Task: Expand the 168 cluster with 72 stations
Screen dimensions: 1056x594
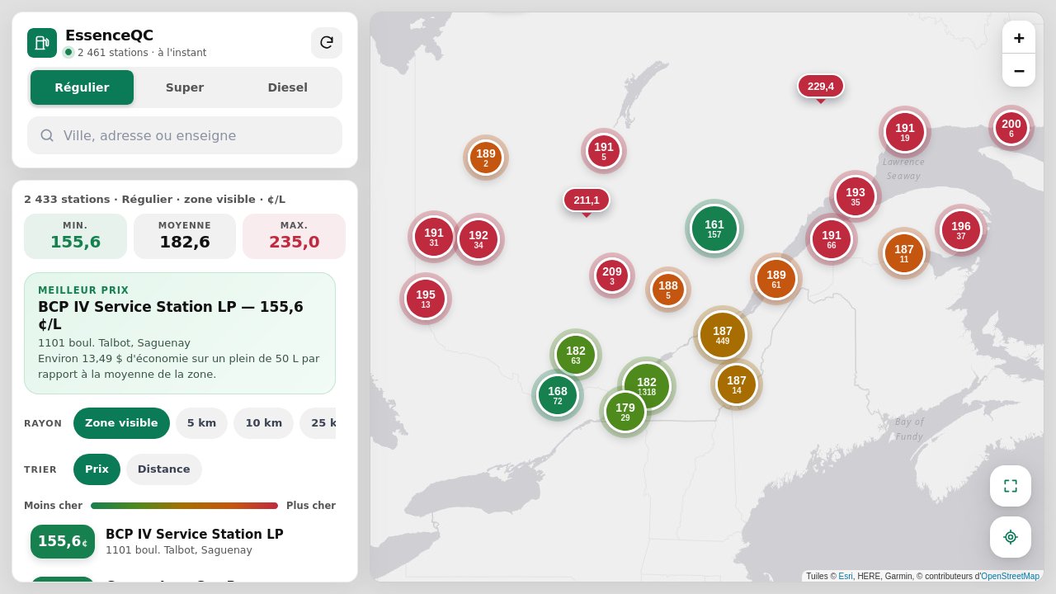Action: (558, 395)
